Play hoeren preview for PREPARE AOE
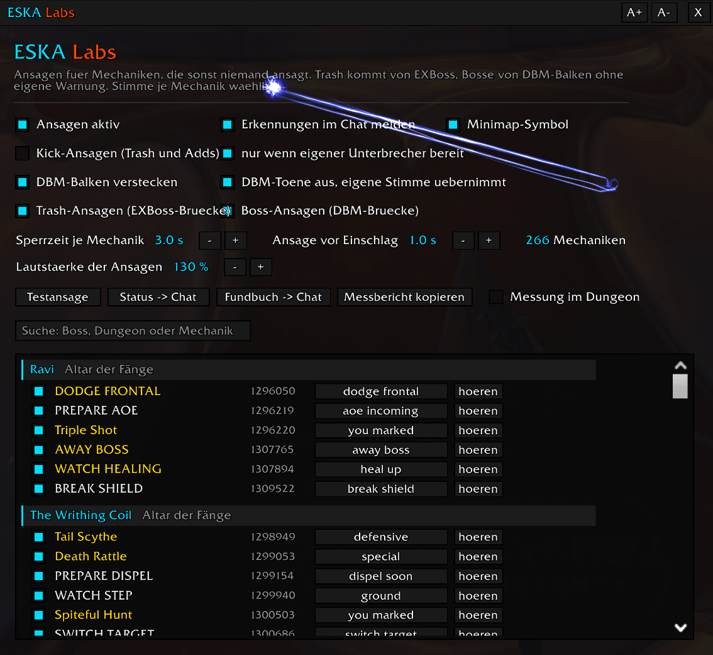Viewport: 713px width, 655px height. (478, 411)
